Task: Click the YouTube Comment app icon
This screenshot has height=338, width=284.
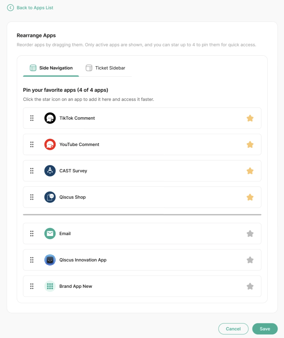Action: (x=50, y=144)
